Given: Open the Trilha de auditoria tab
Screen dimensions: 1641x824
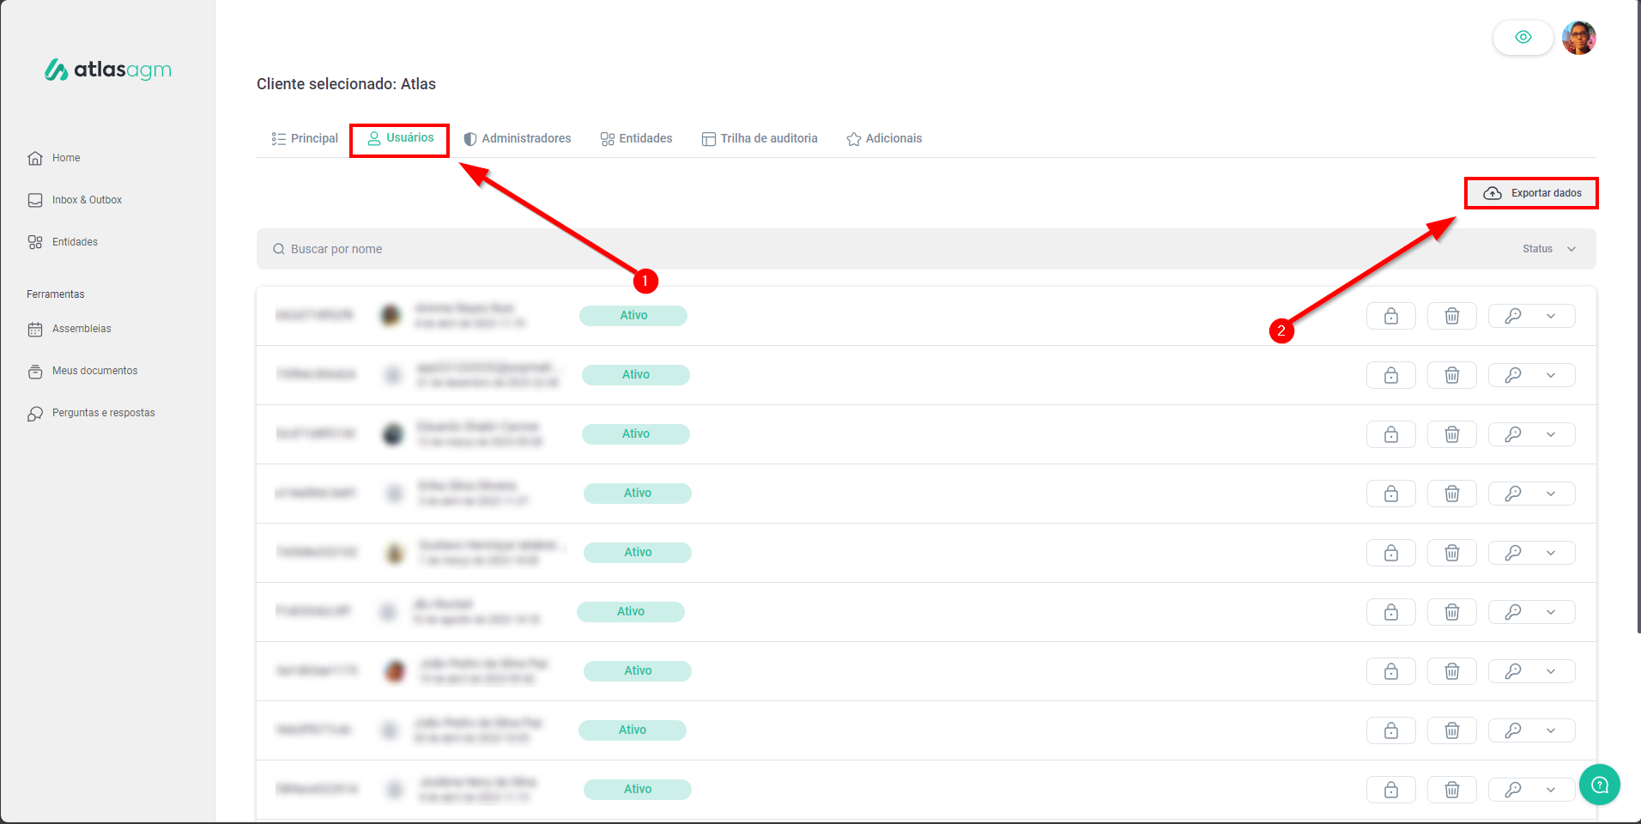Looking at the screenshot, I should (x=760, y=138).
